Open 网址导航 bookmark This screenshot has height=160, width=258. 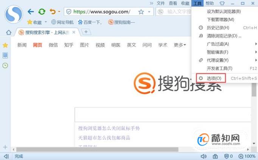62,22
